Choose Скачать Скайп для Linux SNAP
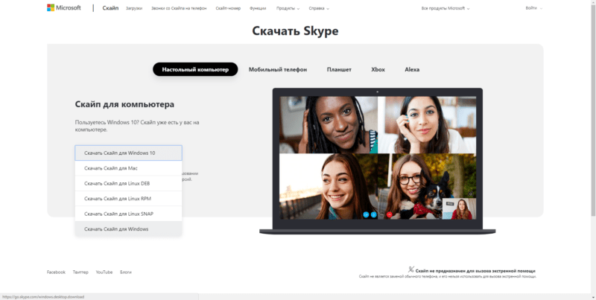The width and height of the screenshot is (596, 300). coord(128,214)
